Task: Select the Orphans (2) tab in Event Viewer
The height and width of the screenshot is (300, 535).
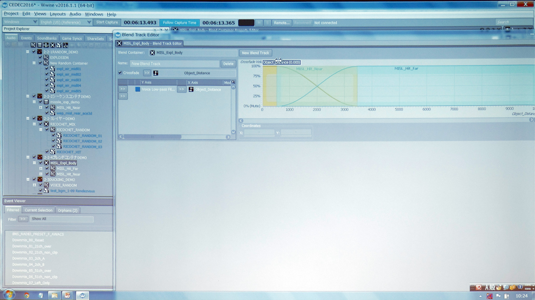Action: (x=68, y=210)
